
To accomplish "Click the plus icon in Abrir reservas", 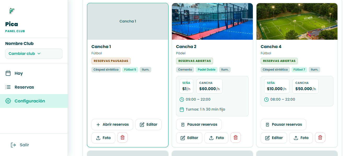I will pos(98,125).
